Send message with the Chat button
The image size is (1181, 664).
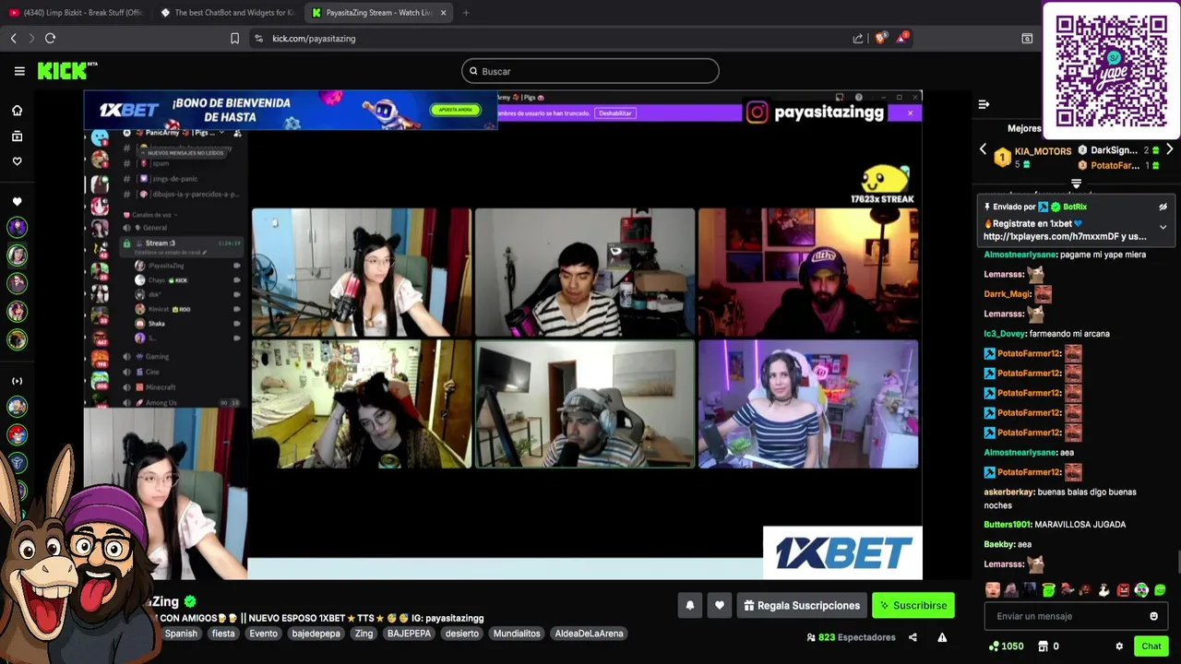pos(1151,646)
